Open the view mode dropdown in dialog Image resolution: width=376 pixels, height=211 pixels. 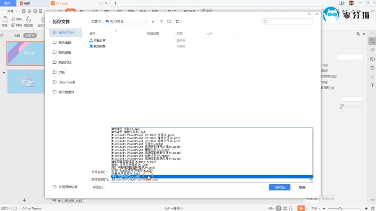tap(179, 22)
